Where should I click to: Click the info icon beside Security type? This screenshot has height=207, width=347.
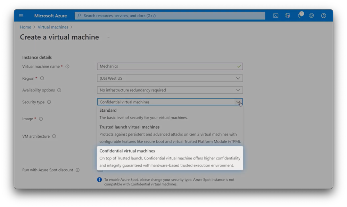point(49,102)
